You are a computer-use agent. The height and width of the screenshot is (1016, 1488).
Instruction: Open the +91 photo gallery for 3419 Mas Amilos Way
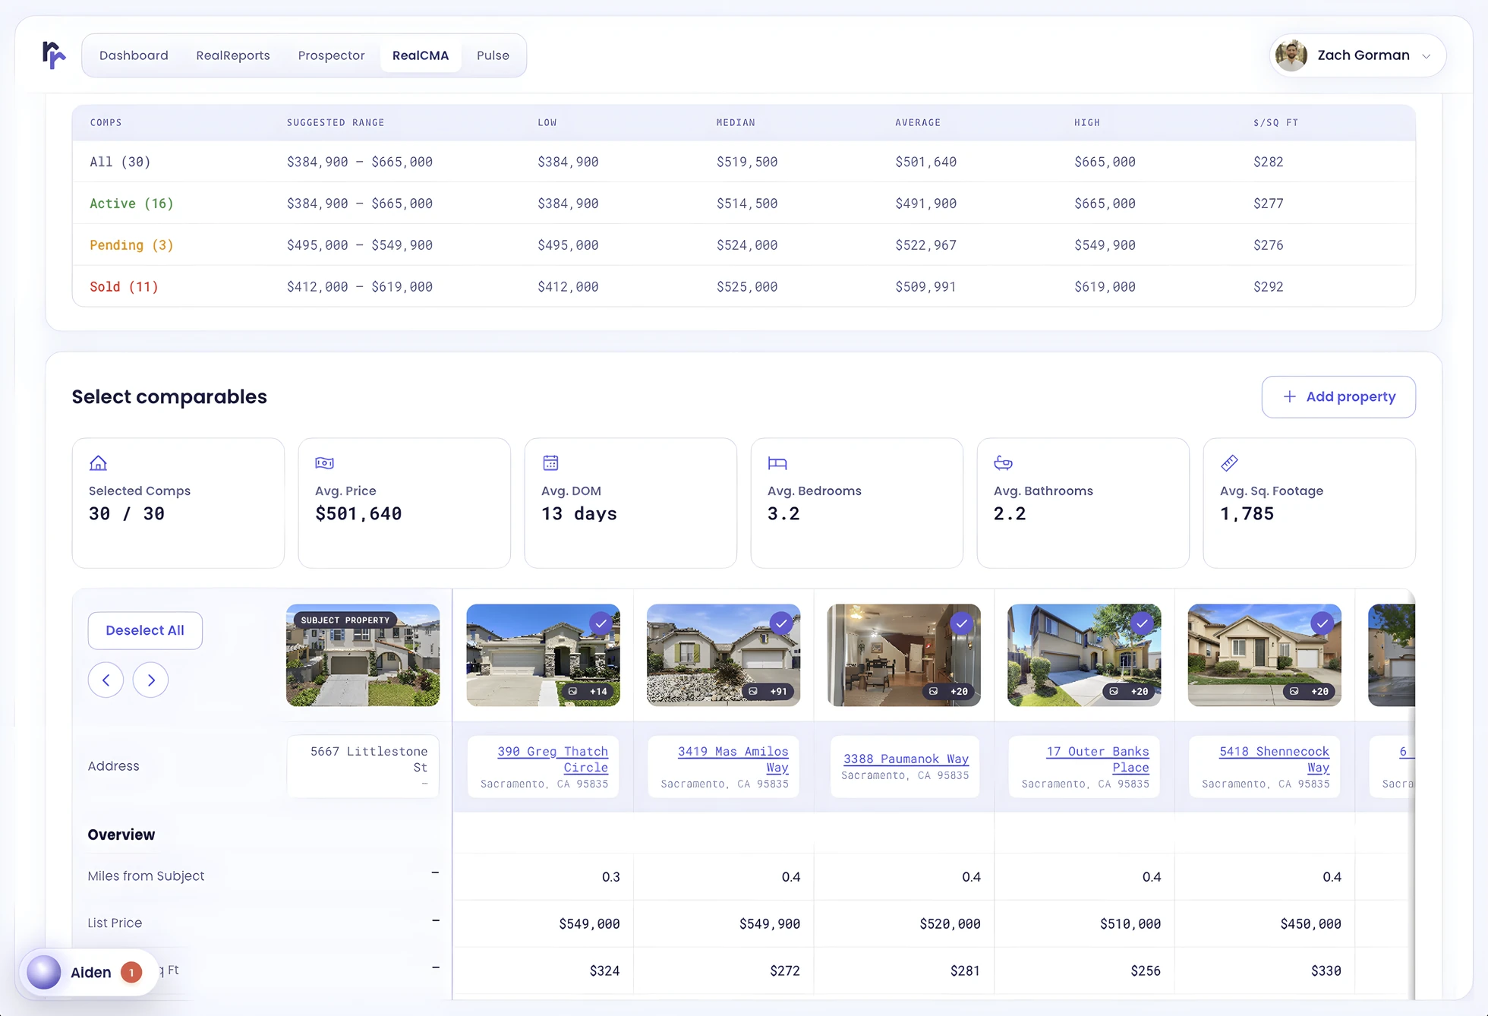tap(768, 691)
